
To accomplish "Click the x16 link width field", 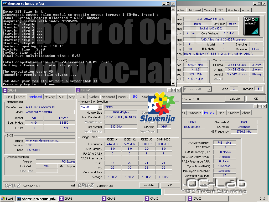I will pos(46,166).
